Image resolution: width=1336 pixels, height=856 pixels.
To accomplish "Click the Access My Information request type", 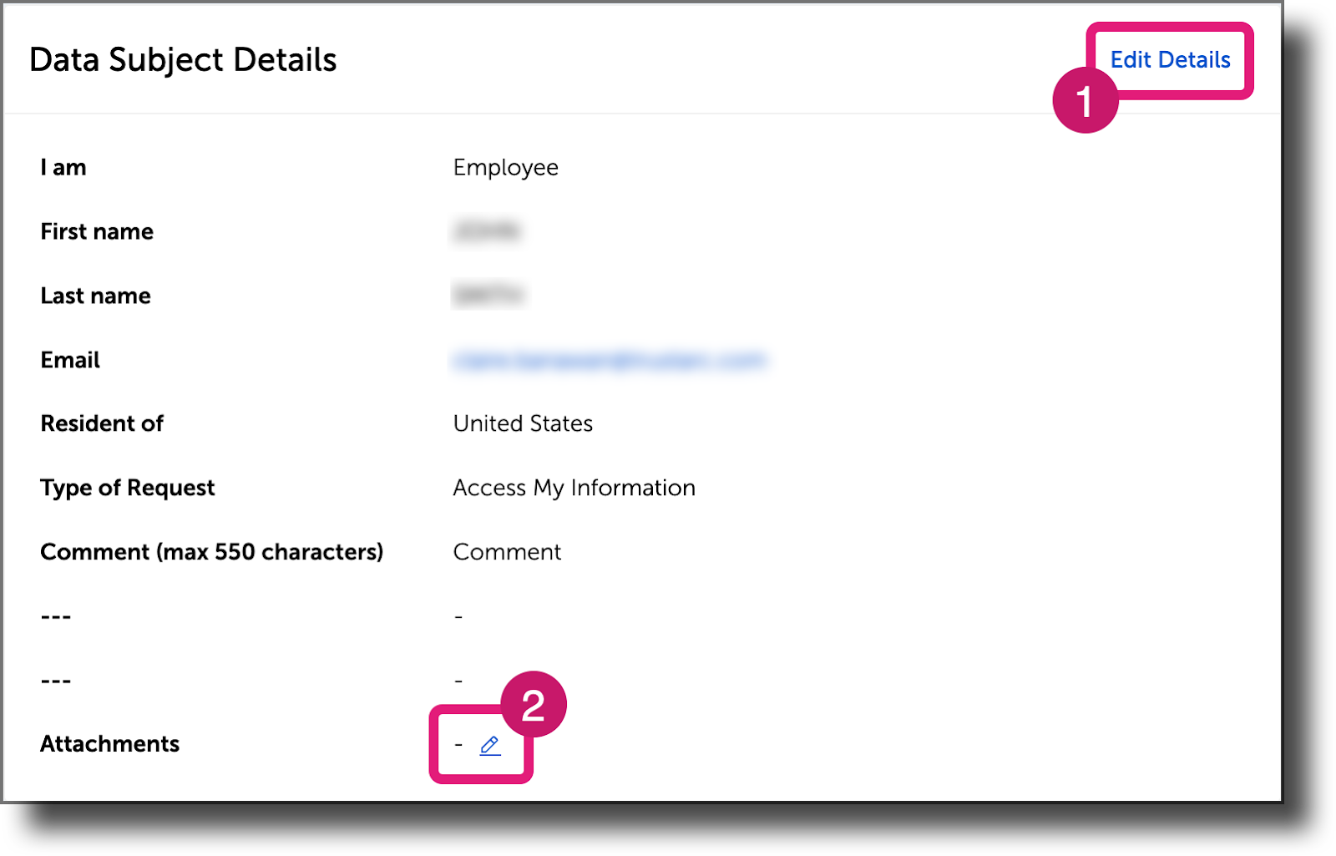I will click(574, 487).
